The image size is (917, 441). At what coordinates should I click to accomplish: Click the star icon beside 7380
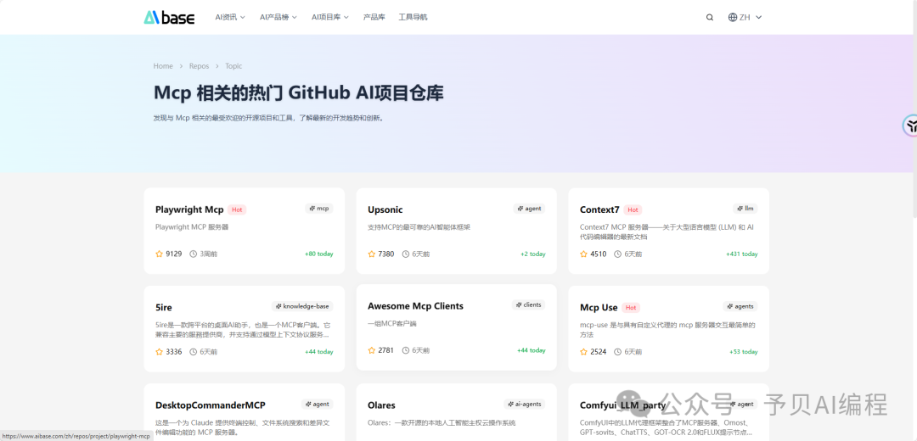[x=371, y=254]
